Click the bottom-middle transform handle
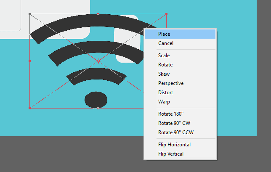Viewport: 271px width, 172px height. [98, 108]
